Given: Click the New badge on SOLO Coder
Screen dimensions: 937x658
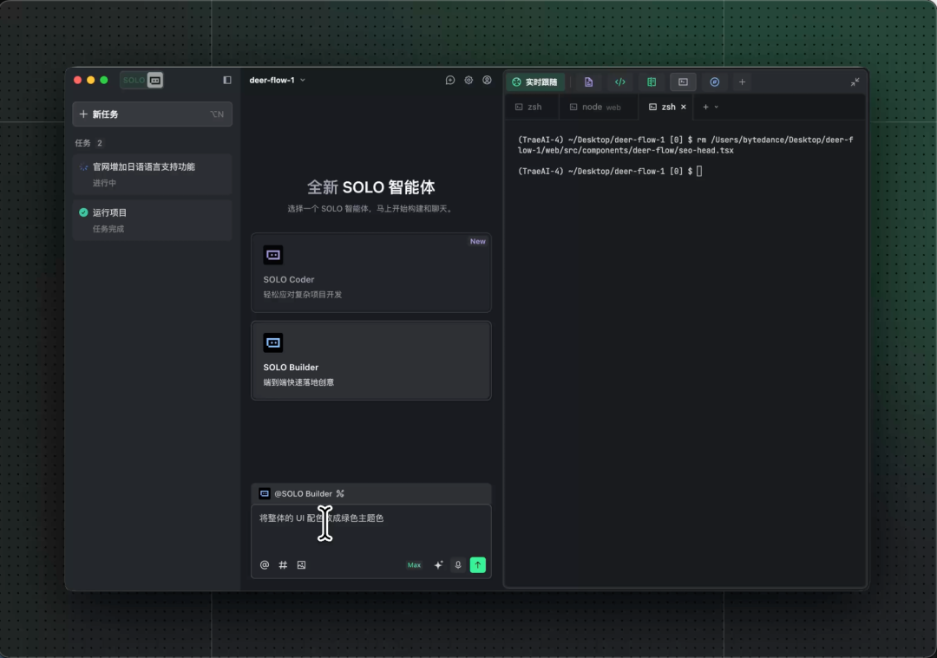Looking at the screenshot, I should click(477, 241).
